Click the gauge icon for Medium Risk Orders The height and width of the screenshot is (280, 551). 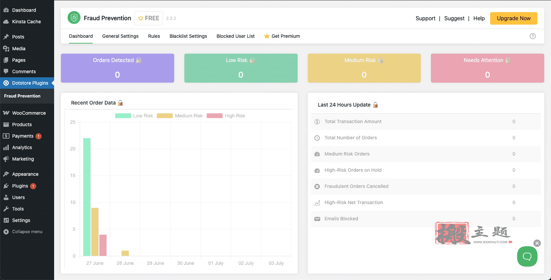317,154
